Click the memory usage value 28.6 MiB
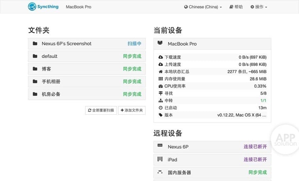The height and width of the screenshot is (181, 299). [258, 79]
